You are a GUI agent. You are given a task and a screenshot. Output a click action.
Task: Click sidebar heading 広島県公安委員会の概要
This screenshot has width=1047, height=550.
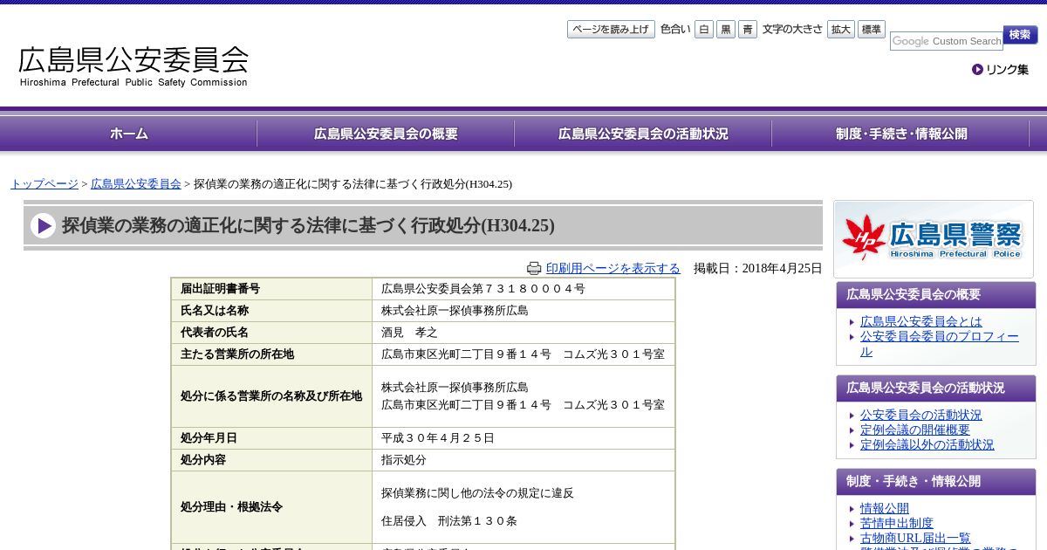point(936,295)
